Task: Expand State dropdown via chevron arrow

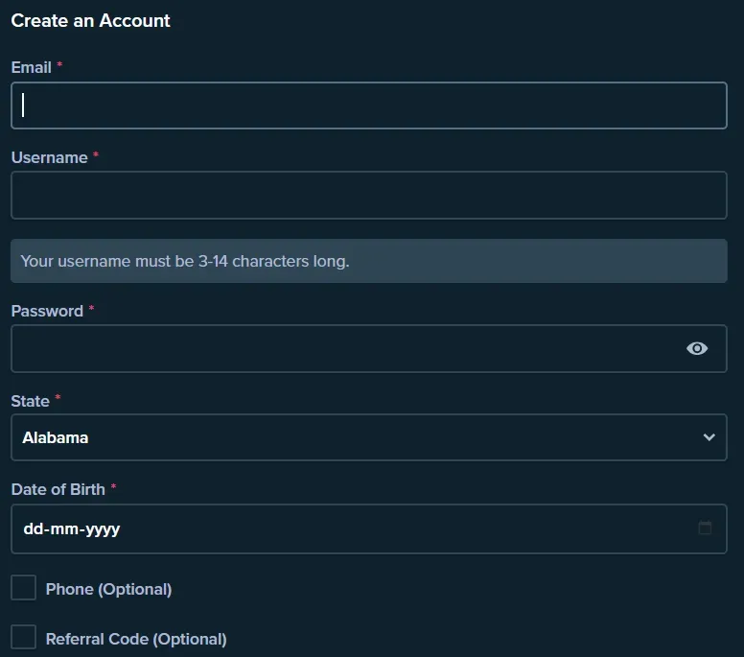Action: coord(709,437)
